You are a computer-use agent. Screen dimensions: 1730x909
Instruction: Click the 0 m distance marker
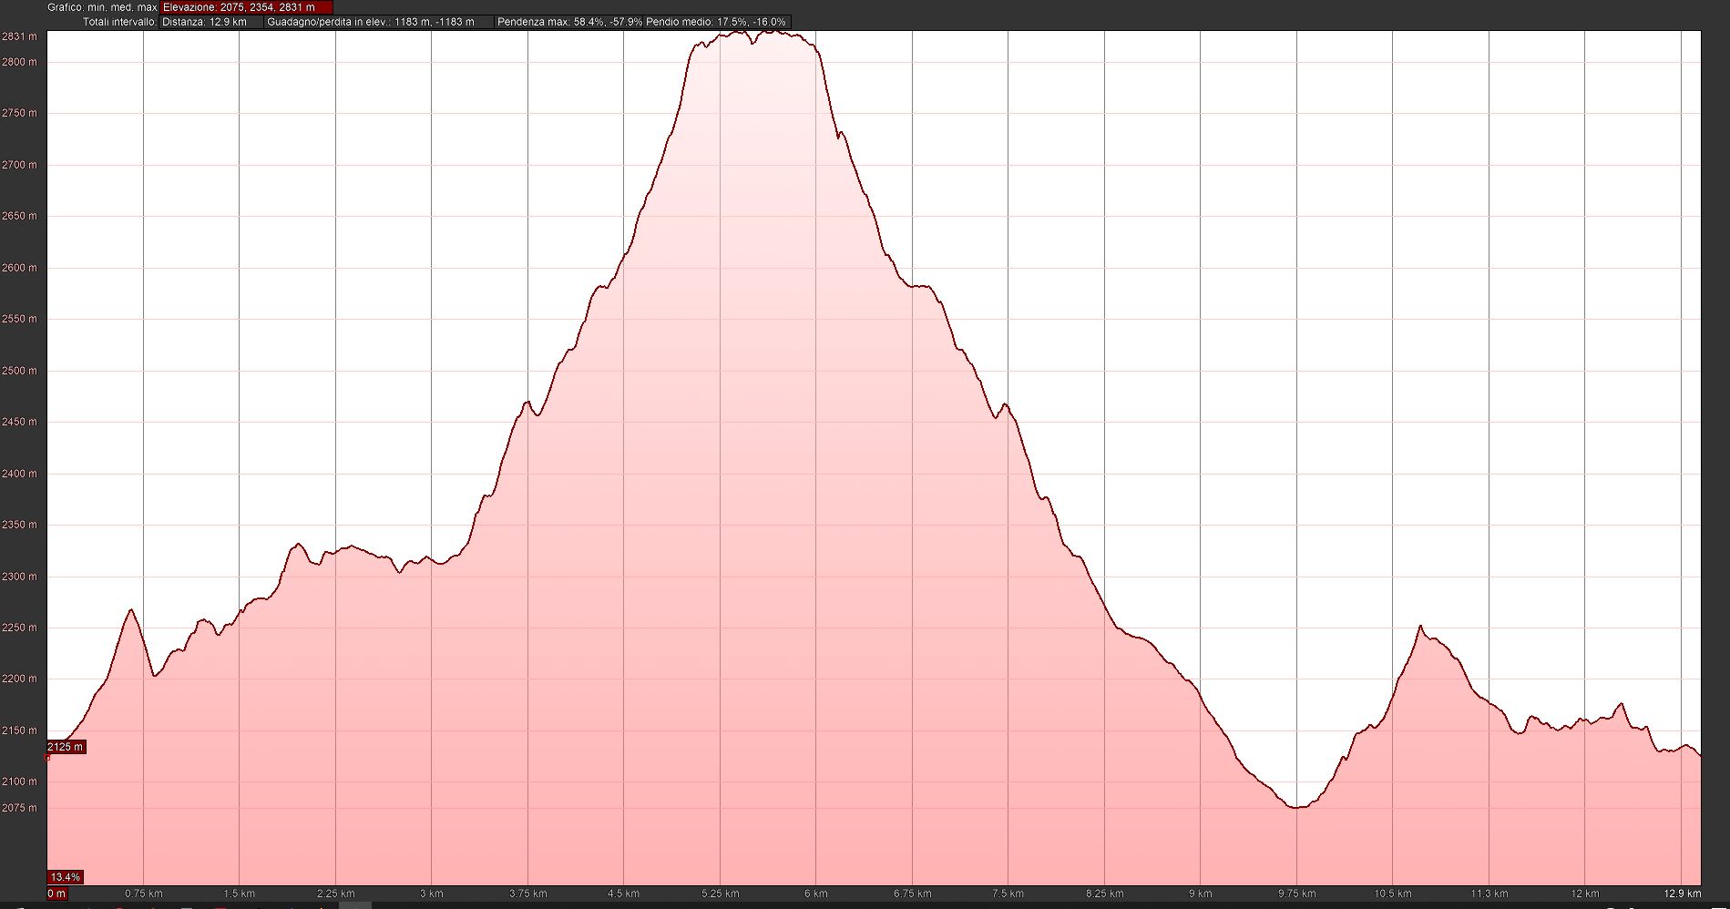[56, 894]
